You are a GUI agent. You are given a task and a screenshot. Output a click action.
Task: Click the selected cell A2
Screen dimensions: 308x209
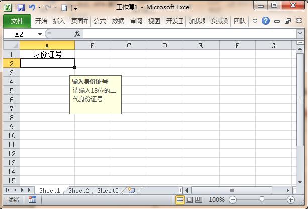(47, 63)
